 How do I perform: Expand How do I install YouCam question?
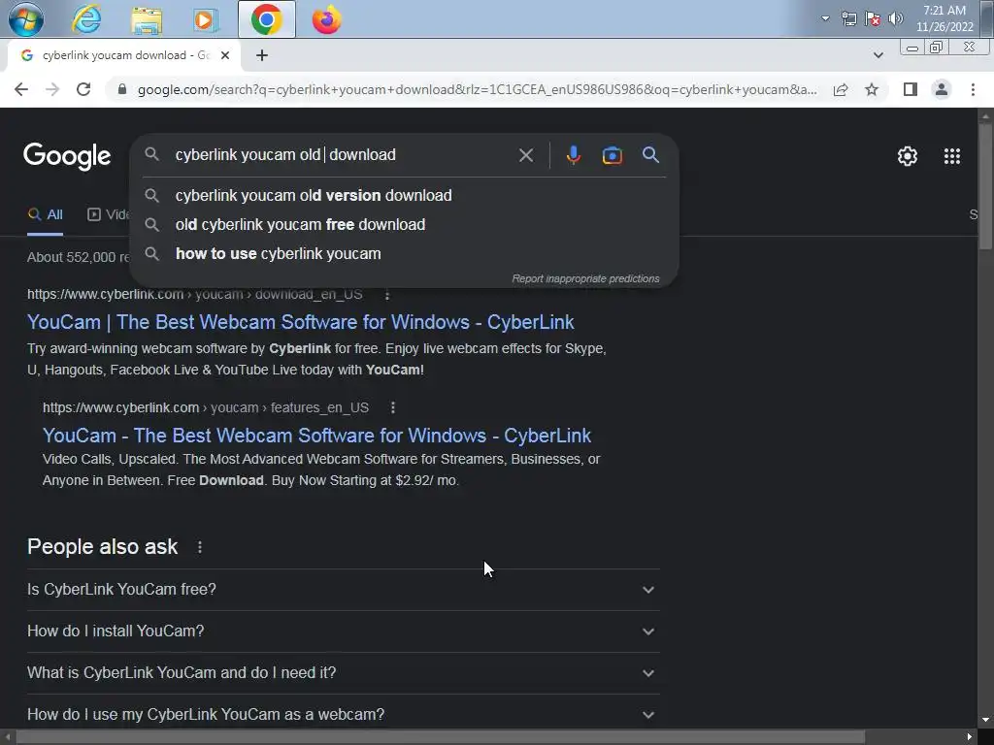coord(343,632)
